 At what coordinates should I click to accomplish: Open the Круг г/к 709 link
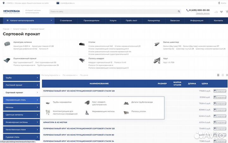pyautogui.click(x=169, y=63)
